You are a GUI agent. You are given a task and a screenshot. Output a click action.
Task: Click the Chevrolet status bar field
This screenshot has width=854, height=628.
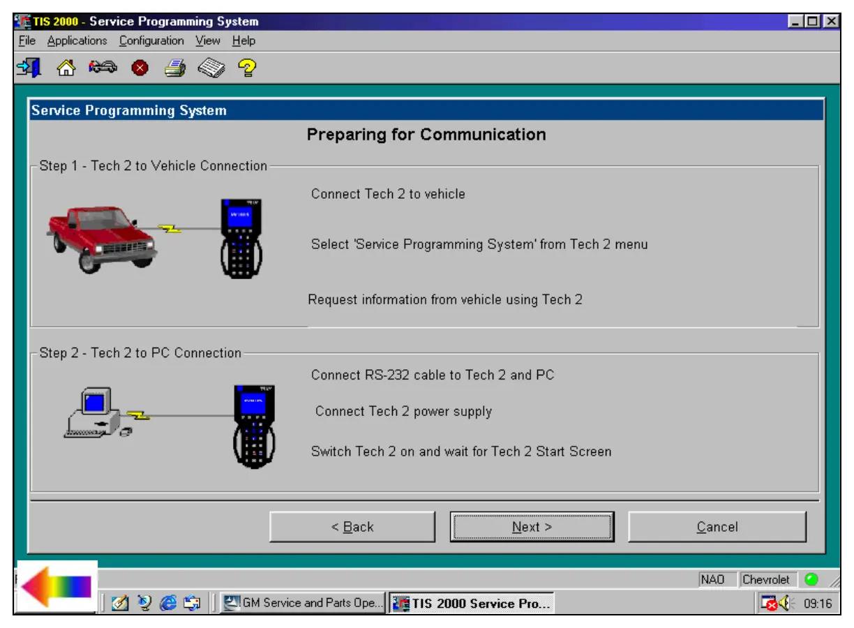(x=767, y=579)
